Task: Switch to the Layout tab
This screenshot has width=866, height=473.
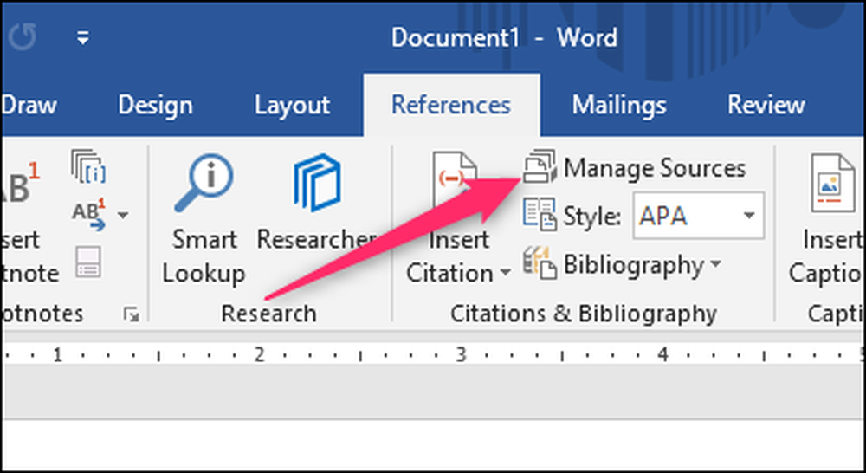Action: click(292, 105)
